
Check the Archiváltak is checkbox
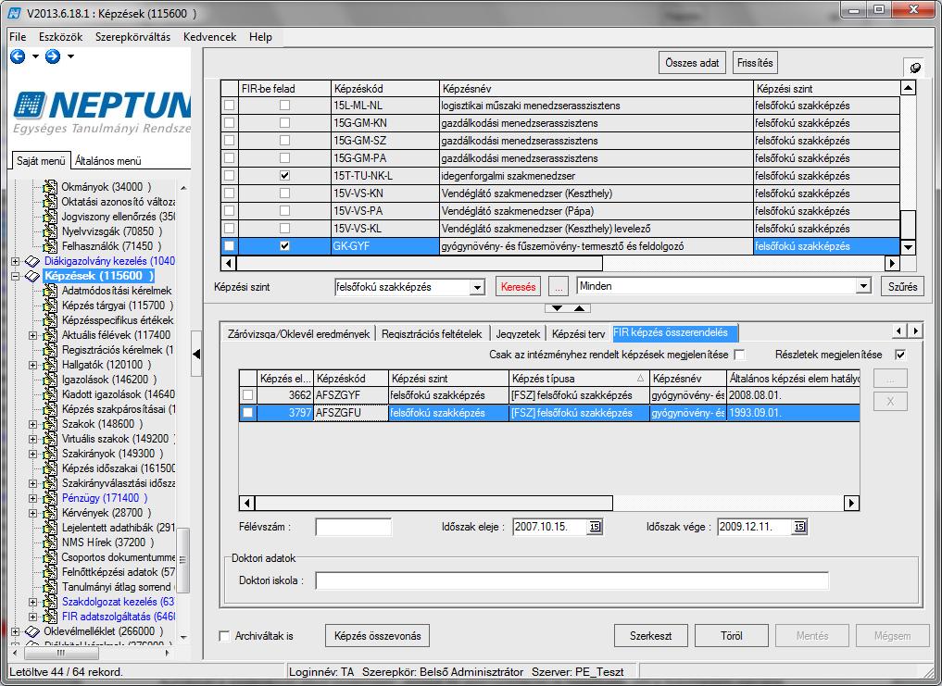coord(225,636)
